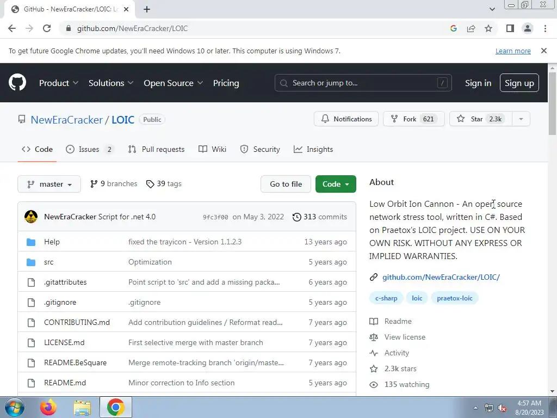Open NewEraCracker owner profile link
Image resolution: width=557 pixels, height=418 pixels.
point(66,119)
